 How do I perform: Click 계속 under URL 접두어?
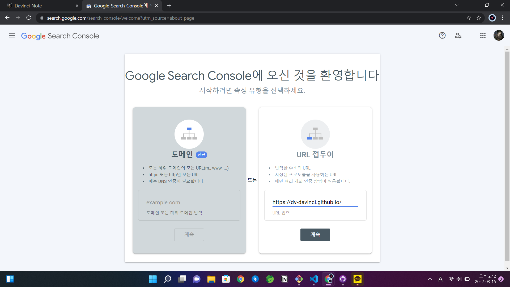click(x=315, y=235)
